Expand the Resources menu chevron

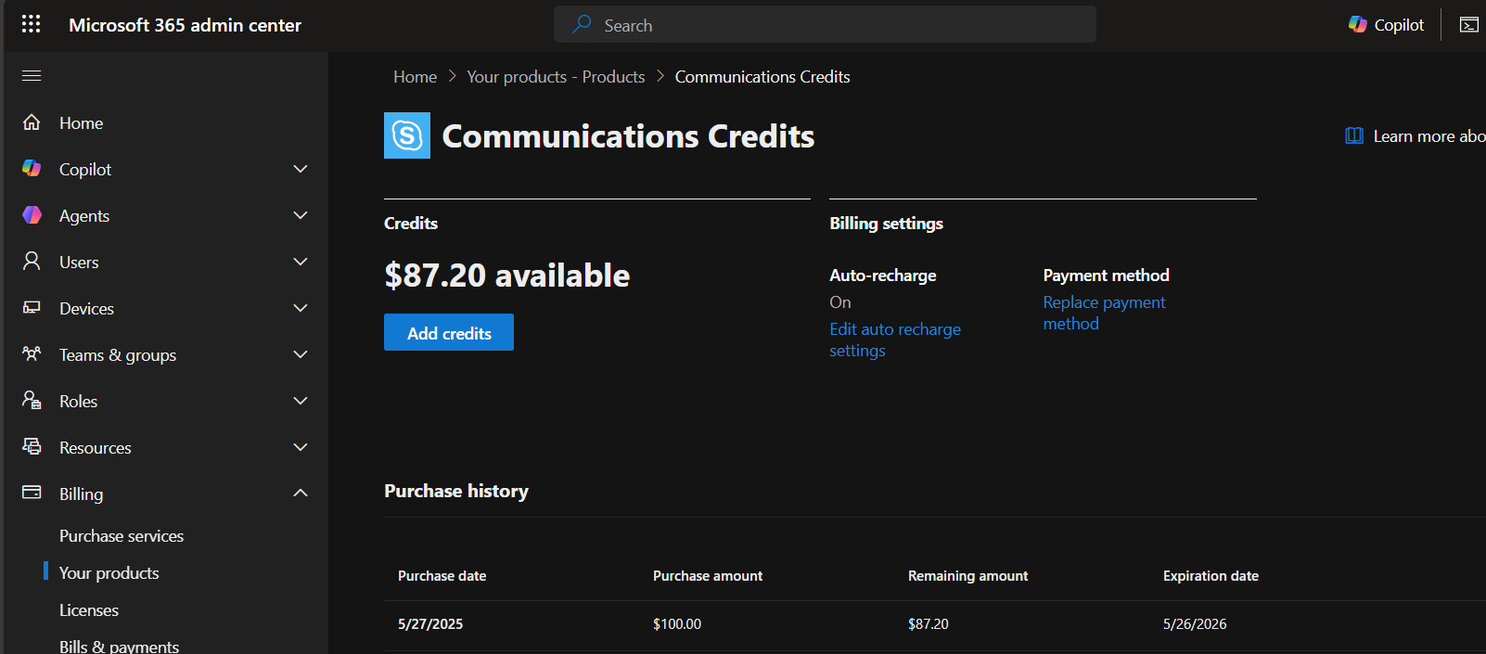coord(301,447)
